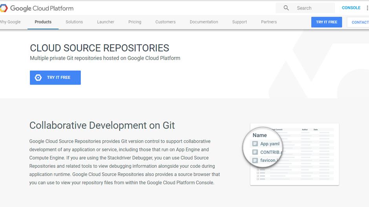Click the repository file list thumbnail
Image resolution: width=369 pixels, height=207 pixels.
point(294,154)
